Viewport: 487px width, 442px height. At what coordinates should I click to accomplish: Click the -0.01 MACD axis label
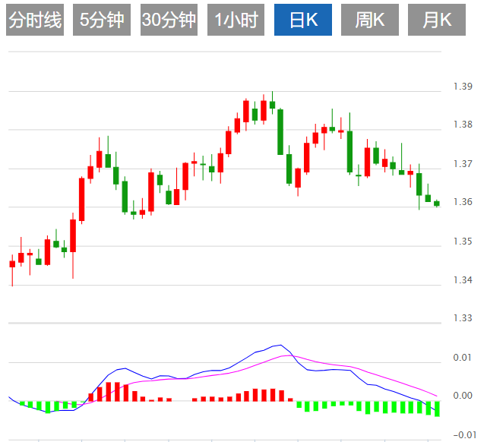click(x=465, y=434)
